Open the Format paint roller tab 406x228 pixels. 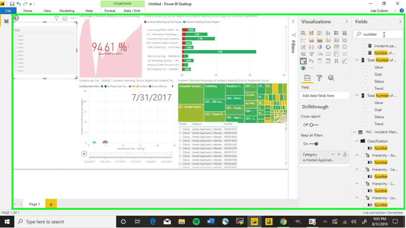319,78
